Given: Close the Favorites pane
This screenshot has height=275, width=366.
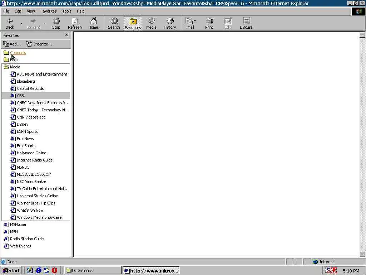Looking at the screenshot, I should tap(66, 35).
